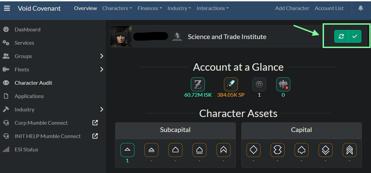Open the Interactions dropdown menu
Viewport: 371px width, 173px height.
[x=213, y=8]
